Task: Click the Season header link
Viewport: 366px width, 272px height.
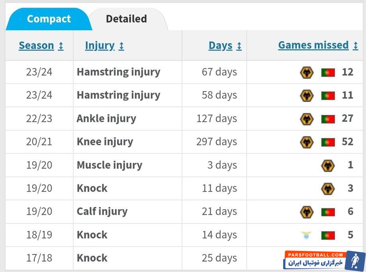Action: (x=36, y=46)
